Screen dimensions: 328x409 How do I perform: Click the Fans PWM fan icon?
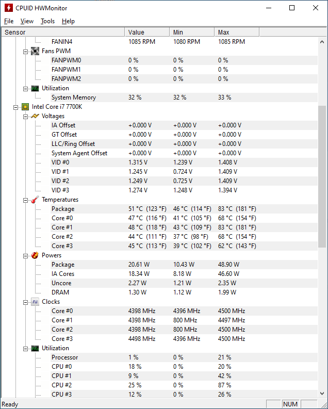35,51
